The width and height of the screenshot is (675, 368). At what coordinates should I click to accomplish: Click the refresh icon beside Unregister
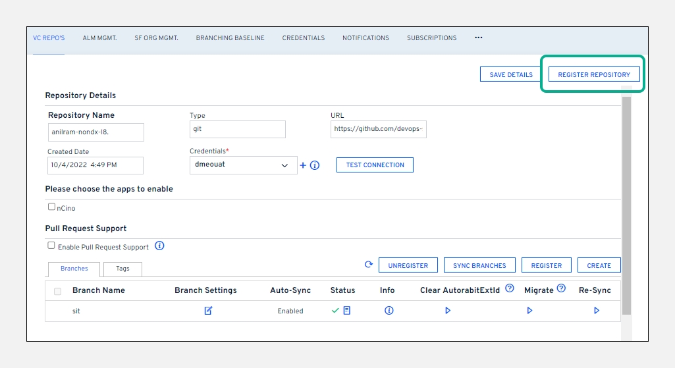click(x=369, y=265)
